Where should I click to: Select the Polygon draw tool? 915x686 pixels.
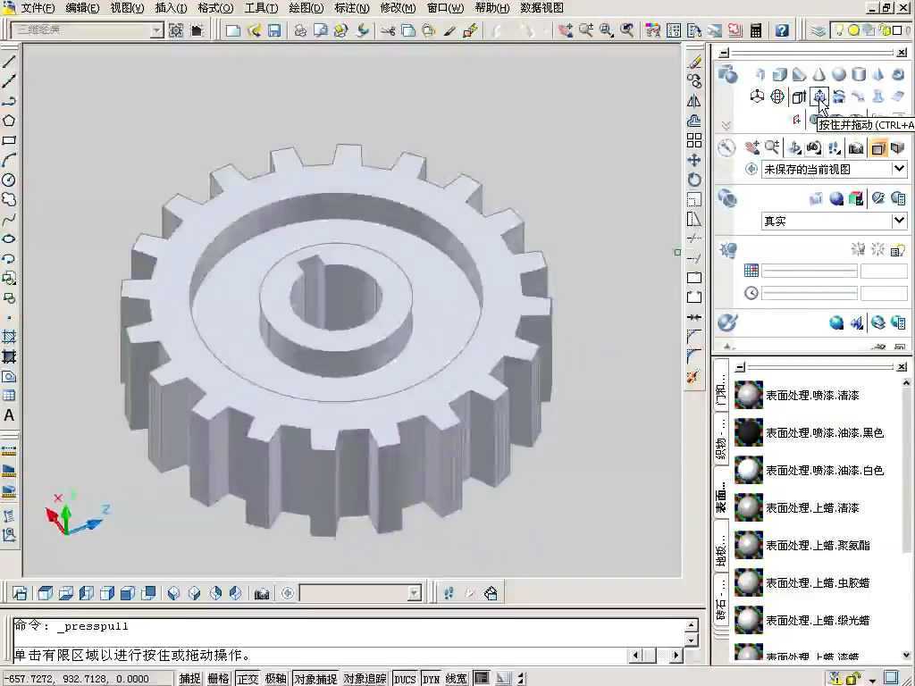tap(9, 121)
